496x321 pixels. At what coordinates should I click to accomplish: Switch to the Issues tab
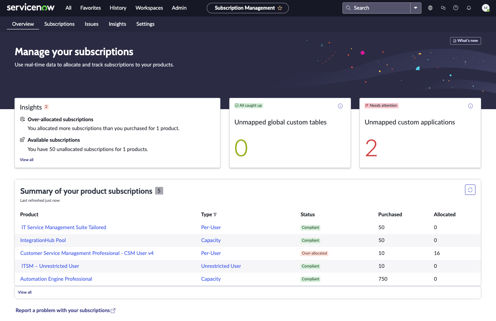pyautogui.click(x=91, y=24)
